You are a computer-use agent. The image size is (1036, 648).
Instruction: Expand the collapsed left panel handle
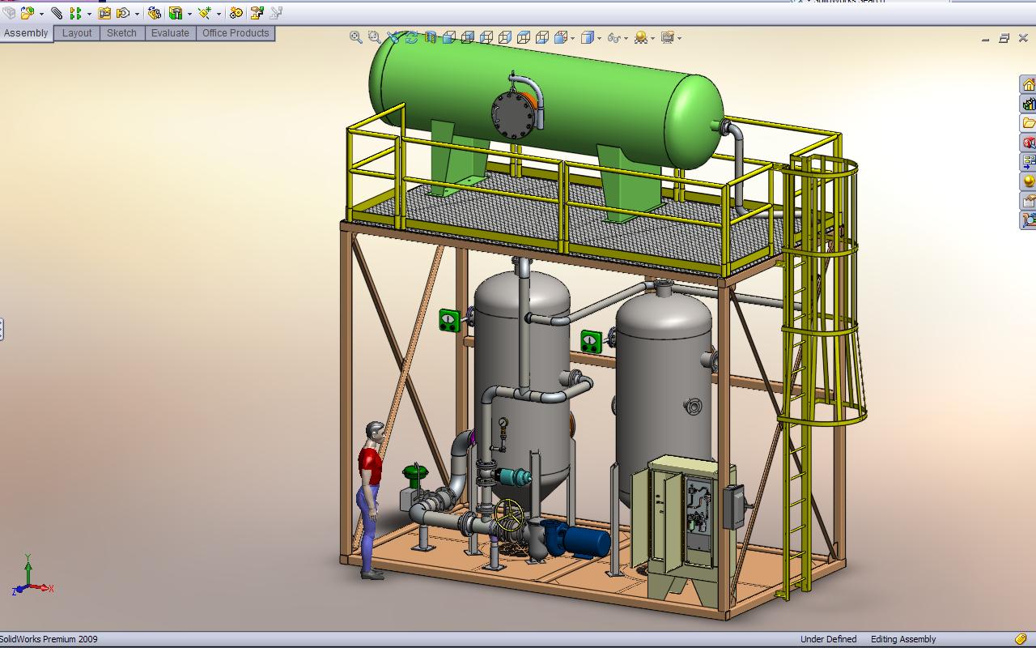click(2, 329)
